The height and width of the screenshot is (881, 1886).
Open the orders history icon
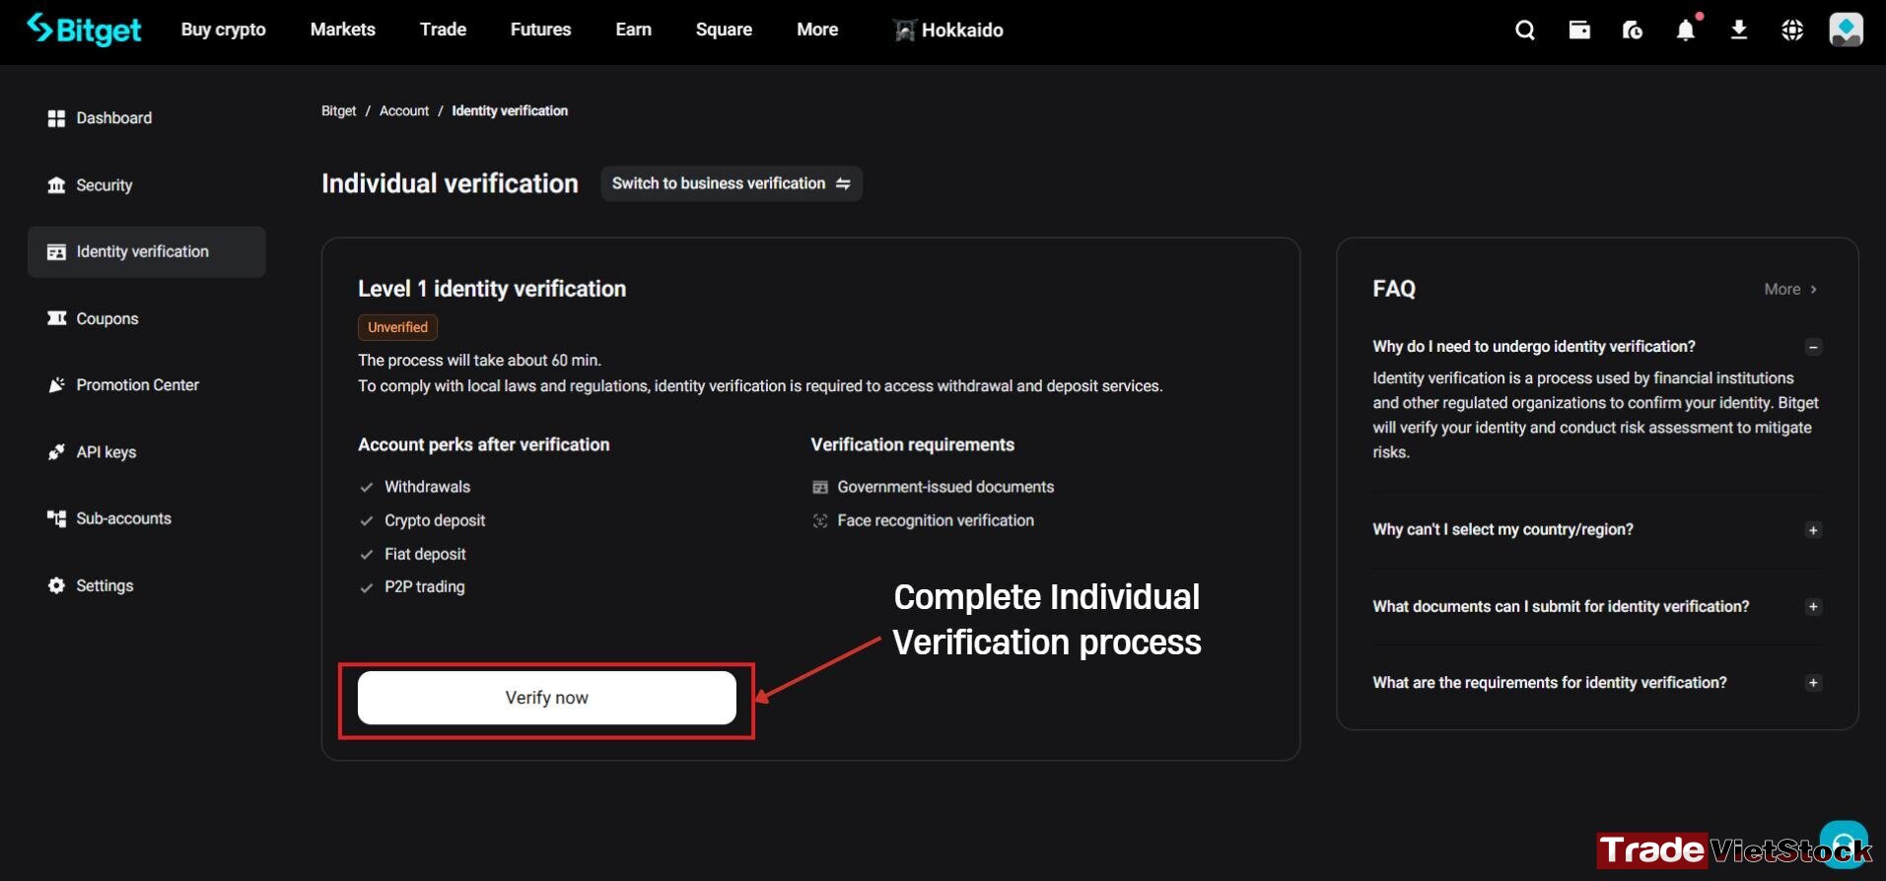pyautogui.click(x=1633, y=31)
